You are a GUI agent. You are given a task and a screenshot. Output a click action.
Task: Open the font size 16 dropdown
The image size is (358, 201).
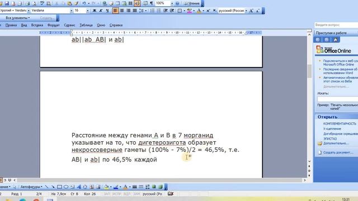(88, 11)
